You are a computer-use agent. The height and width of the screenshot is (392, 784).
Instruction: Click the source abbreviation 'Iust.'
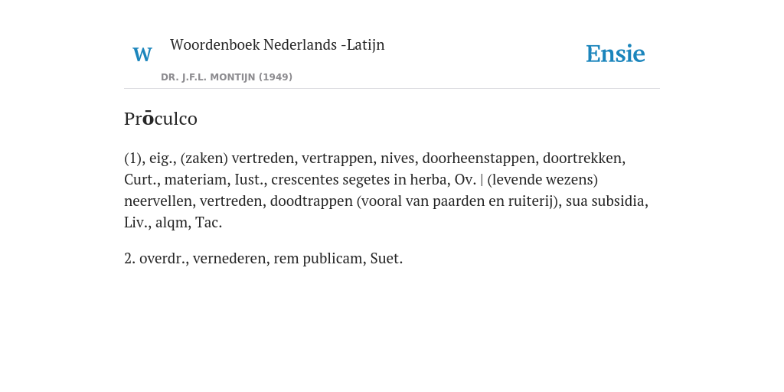tap(249, 179)
